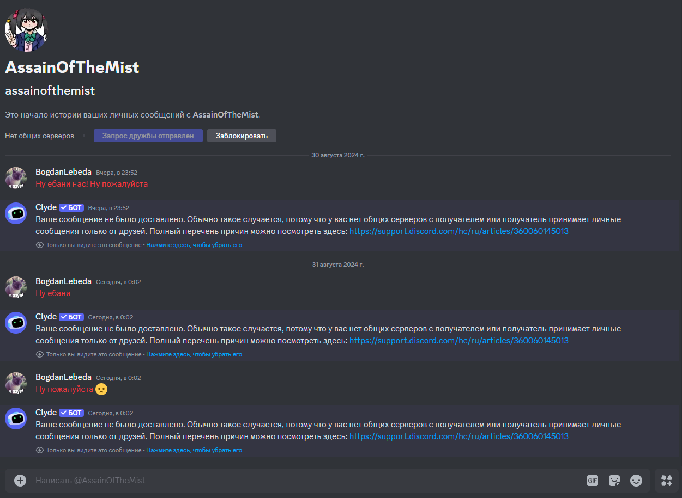Click the sad face emoji in BogdanLebeda's last message
This screenshot has height=498, width=682.
(101, 389)
